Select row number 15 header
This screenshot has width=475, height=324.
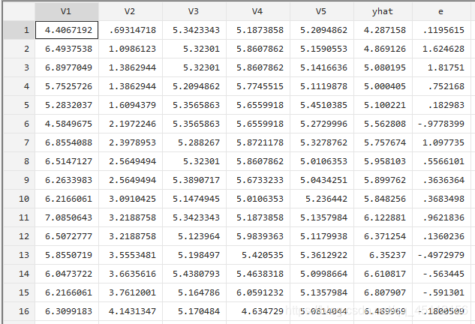point(20,292)
